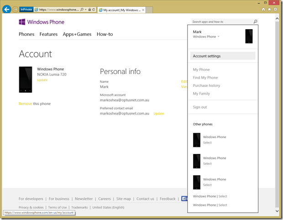Open the Terms of Use footer link
The width and height of the screenshot is (283, 220).
coord(58,207)
